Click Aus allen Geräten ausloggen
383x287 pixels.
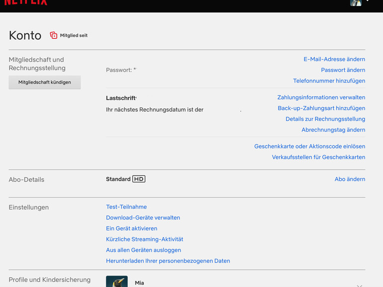[x=143, y=250]
